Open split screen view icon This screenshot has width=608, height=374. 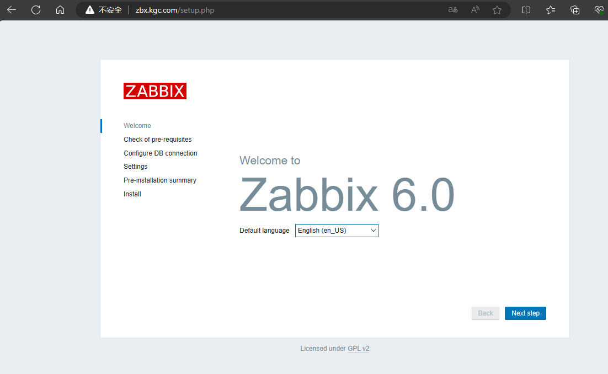click(x=526, y=10)
